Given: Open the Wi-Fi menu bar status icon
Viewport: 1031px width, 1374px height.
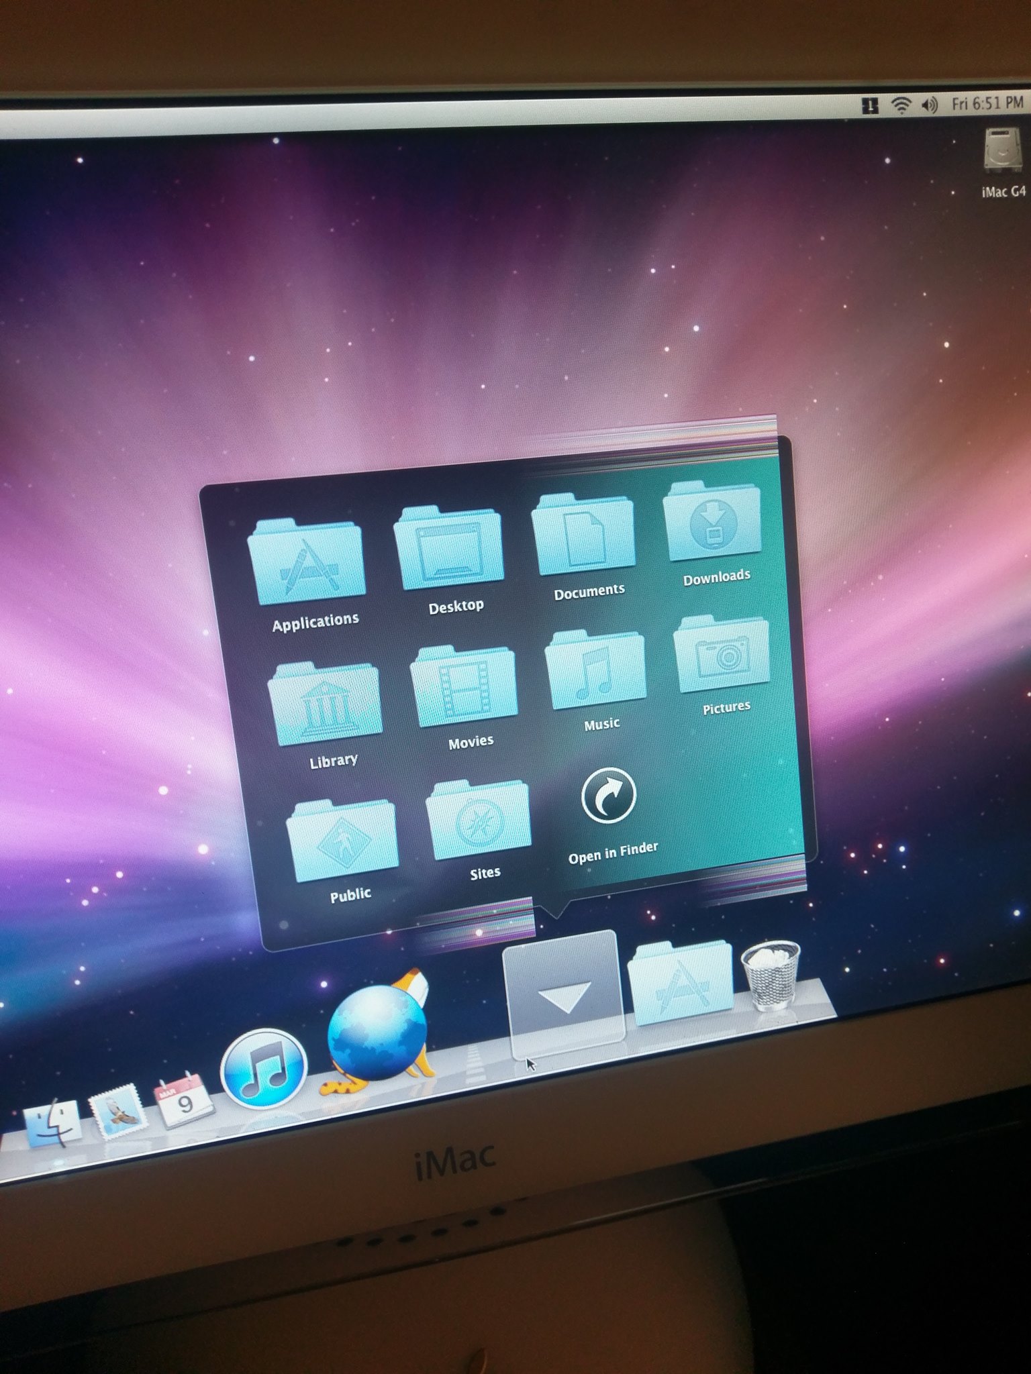Looking at the screenshot, I should click(901, 105).
